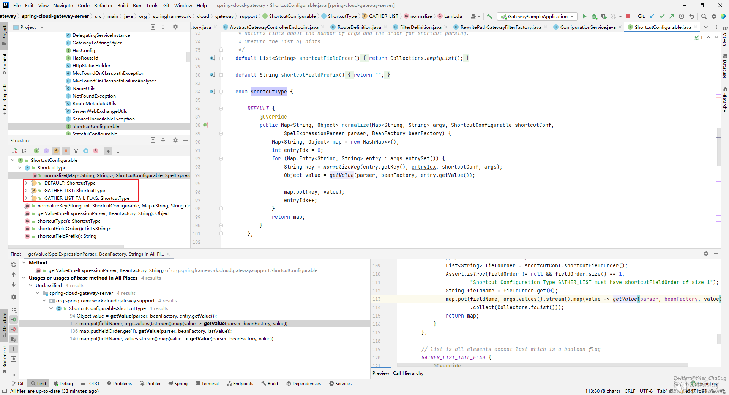This screenshot has height=395, width=729.
Task: Open the Terminal tool window
Action: 207,384
